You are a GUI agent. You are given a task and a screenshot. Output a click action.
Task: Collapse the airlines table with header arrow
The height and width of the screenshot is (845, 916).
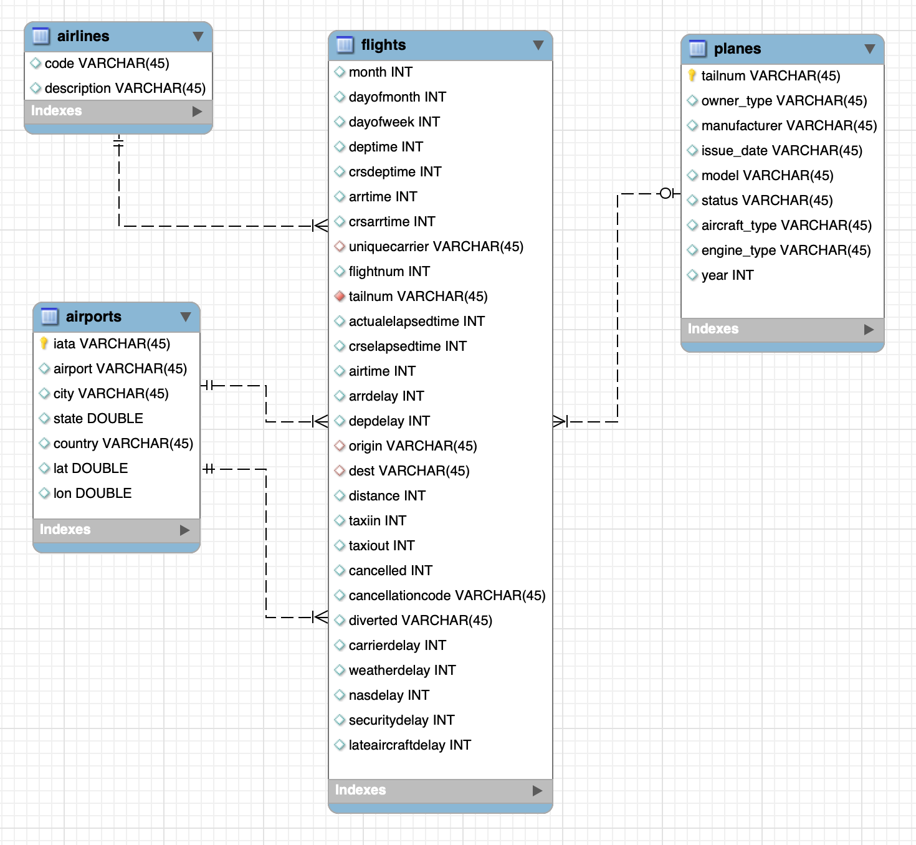pyautogui.click(x=198, y=36)
